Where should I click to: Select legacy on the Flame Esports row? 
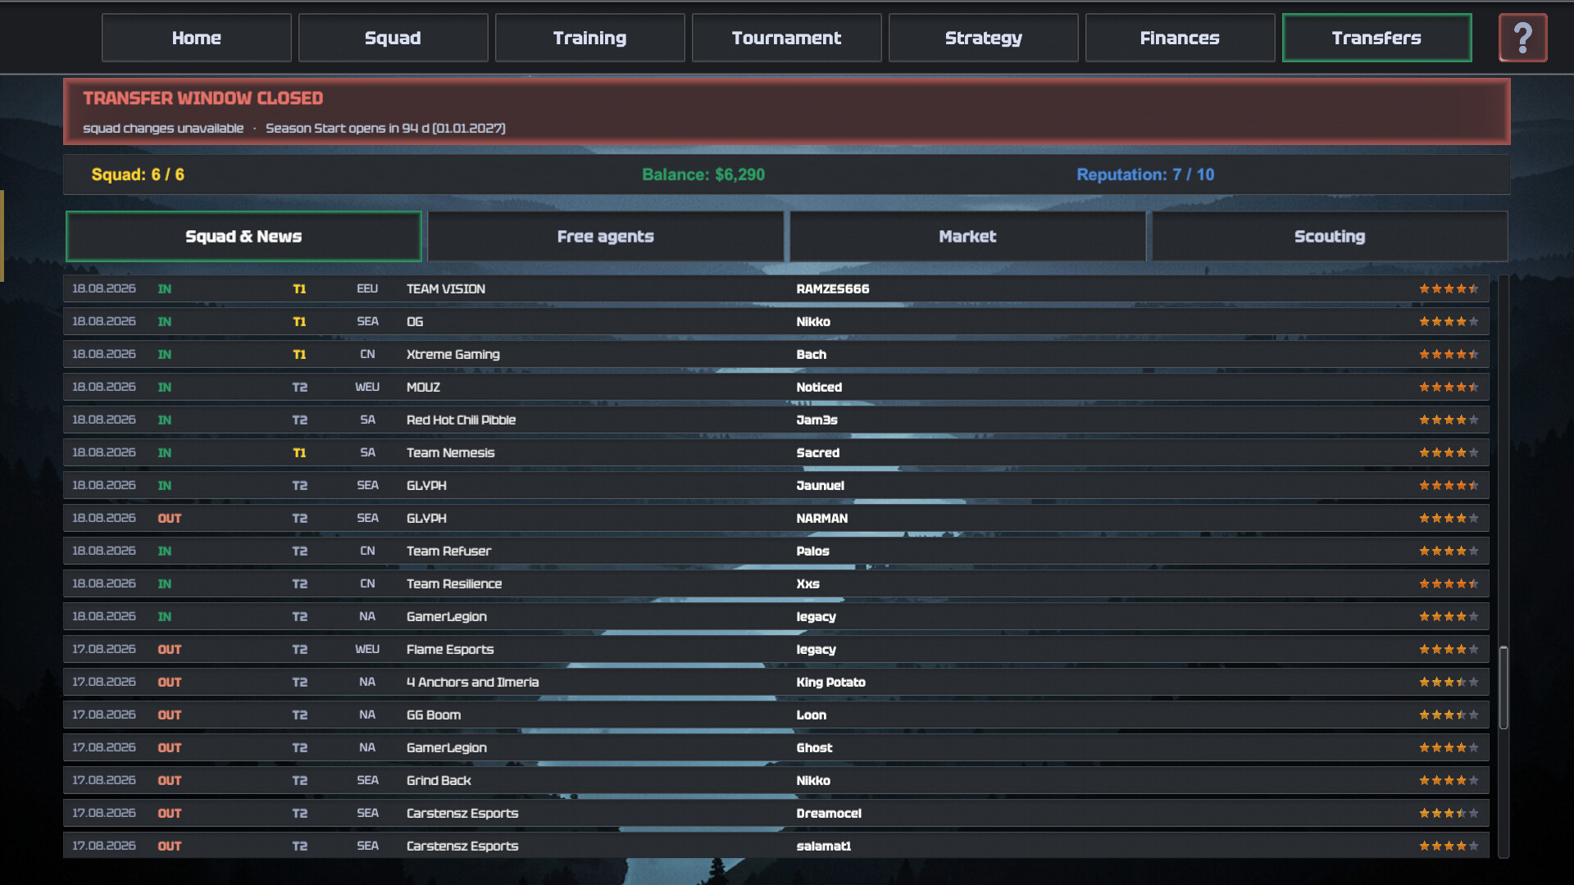coord(817,649)
